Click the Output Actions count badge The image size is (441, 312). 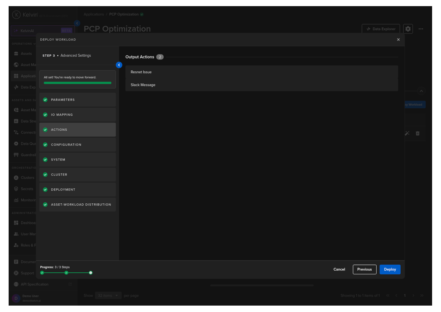coord(160,57)
